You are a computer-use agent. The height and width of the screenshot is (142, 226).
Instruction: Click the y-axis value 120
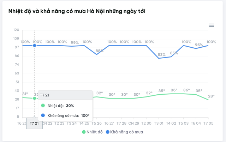16,30
